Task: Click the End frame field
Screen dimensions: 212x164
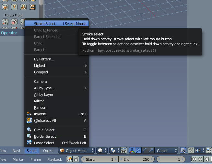Action: 136,159
